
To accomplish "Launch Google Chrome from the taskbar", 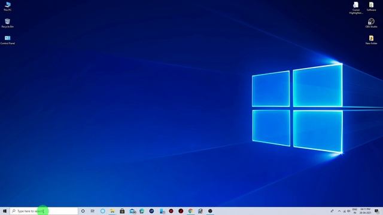I will point(190,211).
